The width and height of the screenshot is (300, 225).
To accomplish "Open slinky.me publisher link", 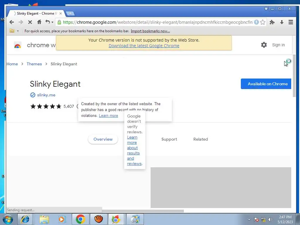I will [x=46, y=95].
